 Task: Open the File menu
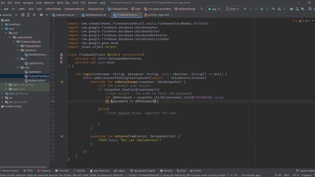pos(3,3)
